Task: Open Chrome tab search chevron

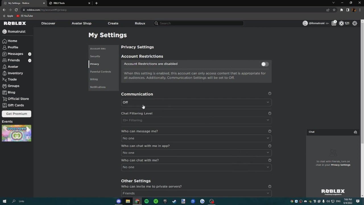Action: 333,3
